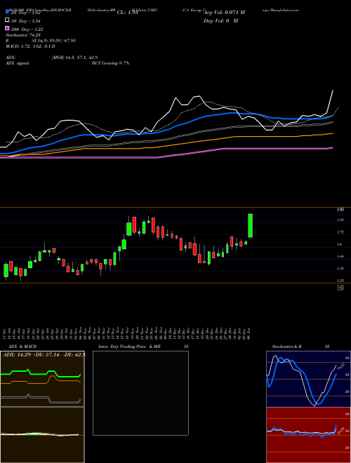Screen dimensions: 351x463
Task: Click the red RSI panel chart
Action: pos(308,435)
